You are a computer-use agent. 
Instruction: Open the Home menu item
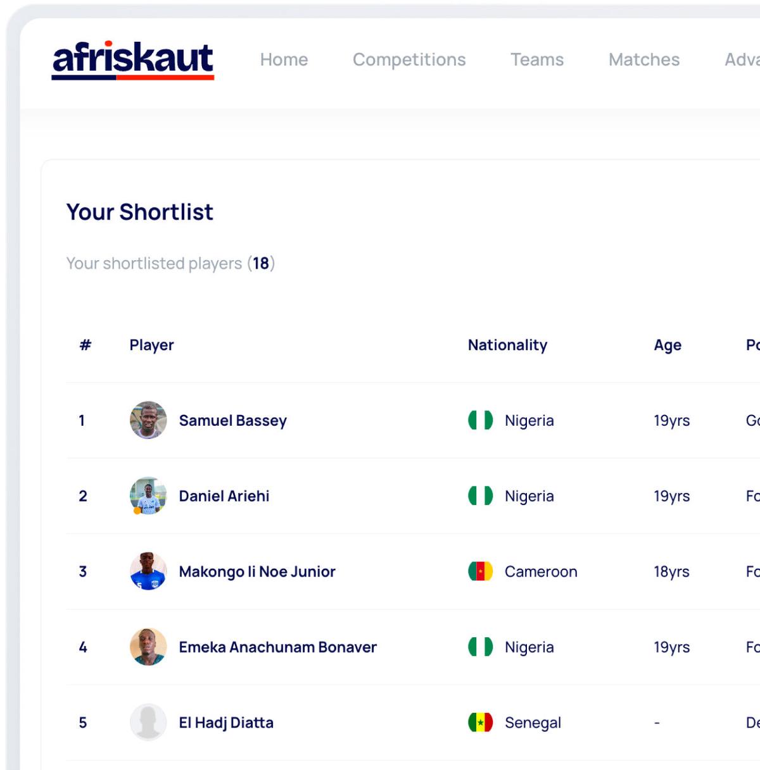(284, 59)
